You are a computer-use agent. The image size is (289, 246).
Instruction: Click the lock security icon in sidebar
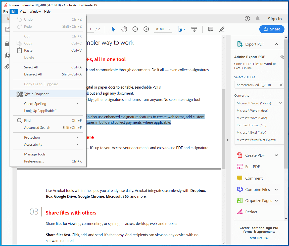pyautogui.click(x=7, y=44)
